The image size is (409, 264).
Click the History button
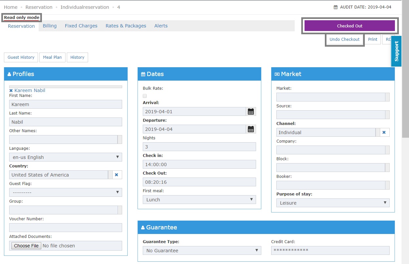(x=77, y=57)
